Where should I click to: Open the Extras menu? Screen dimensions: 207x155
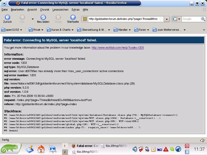pyautogui.click(x=76, y=10)
